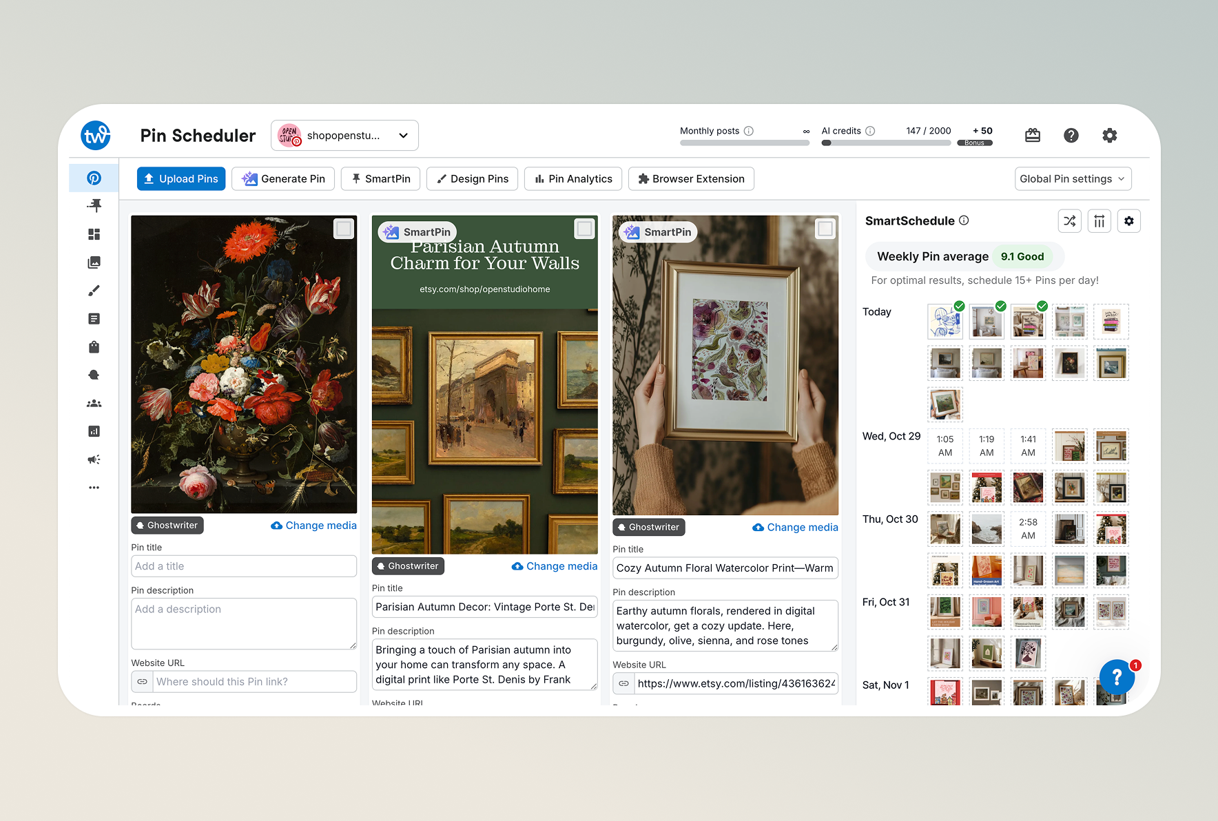Open the Pin Analytics tab
The width and height of the screenshot is (1218, 821).
coord(573,179)
